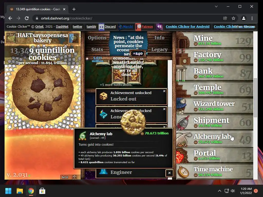This screenshot has width=263, height=197.
Task: Open the Options menu
Action: coord(97,38)
